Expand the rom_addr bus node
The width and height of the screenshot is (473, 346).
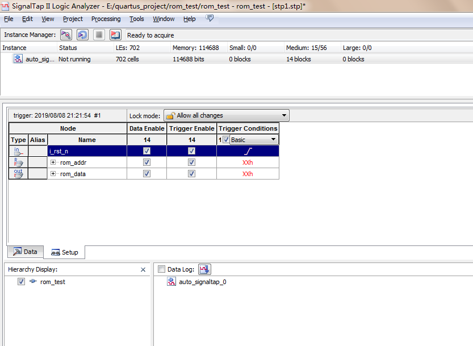53,162
